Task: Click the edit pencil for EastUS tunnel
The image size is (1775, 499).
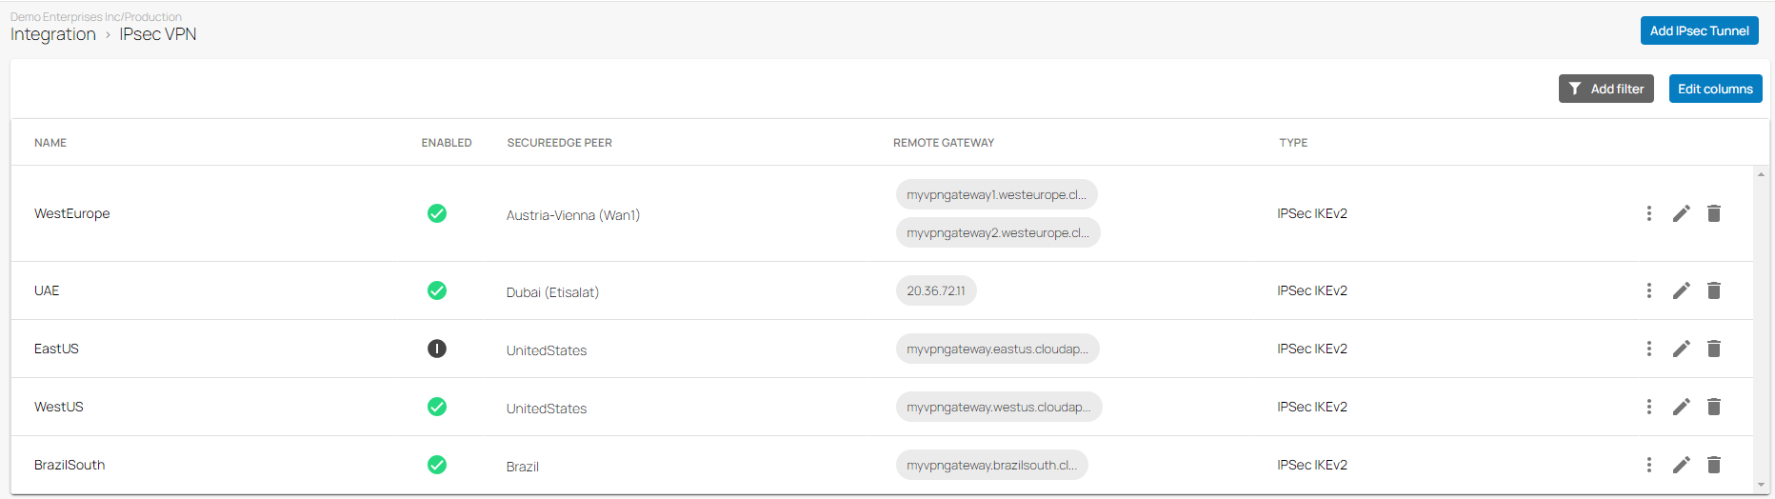Action: [x=1681, y=349]
